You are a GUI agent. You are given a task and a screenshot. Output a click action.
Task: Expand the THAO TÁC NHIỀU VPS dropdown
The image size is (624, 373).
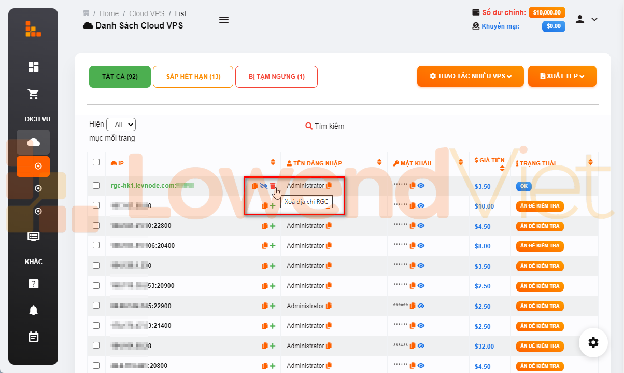point(470,76)
